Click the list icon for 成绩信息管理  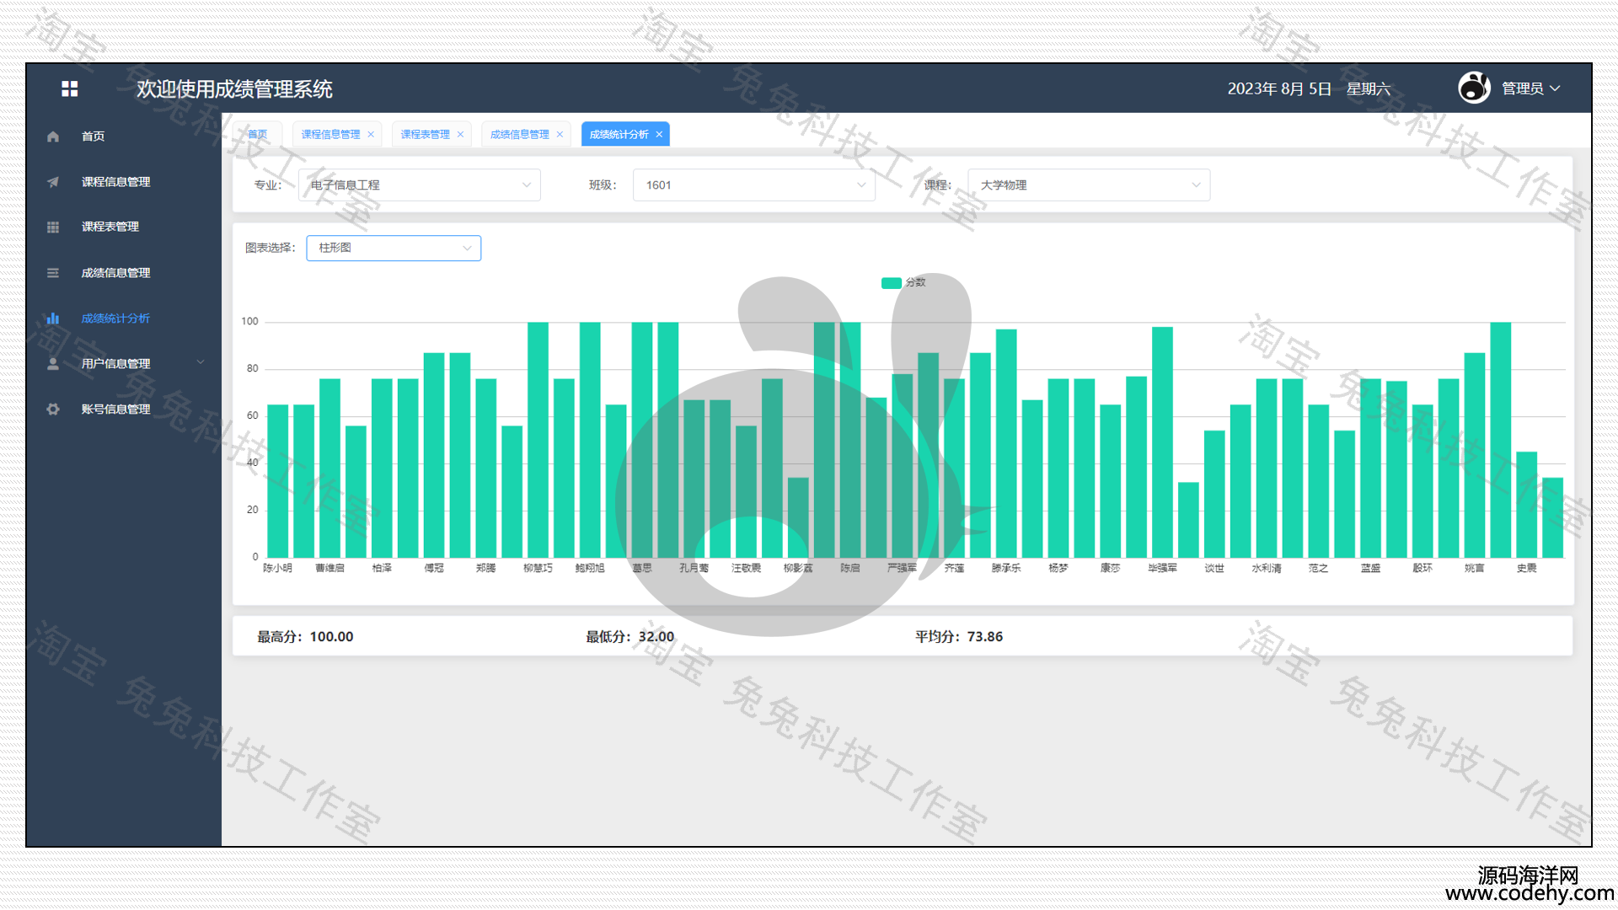point(53,273)
